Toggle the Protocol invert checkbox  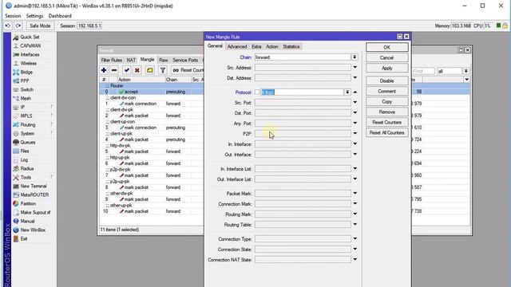pyautogui.click(x=257, y=92)
